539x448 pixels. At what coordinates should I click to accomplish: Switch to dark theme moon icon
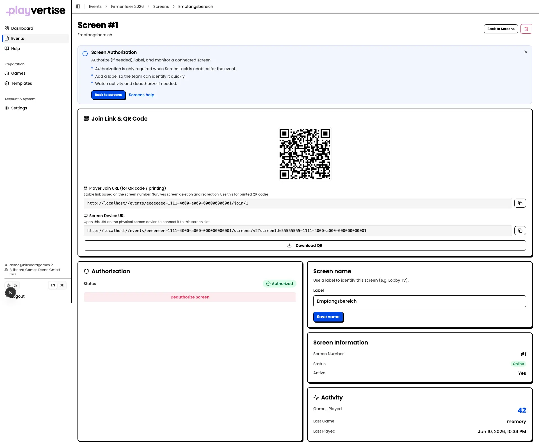tap(15, 285)
